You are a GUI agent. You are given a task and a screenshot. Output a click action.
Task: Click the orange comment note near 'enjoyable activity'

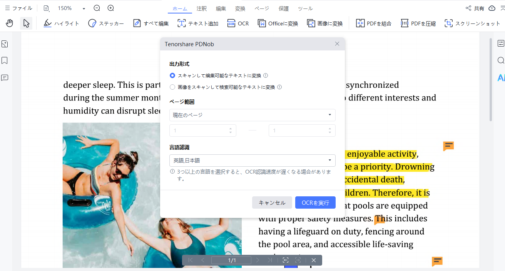[x=448, y=146]
